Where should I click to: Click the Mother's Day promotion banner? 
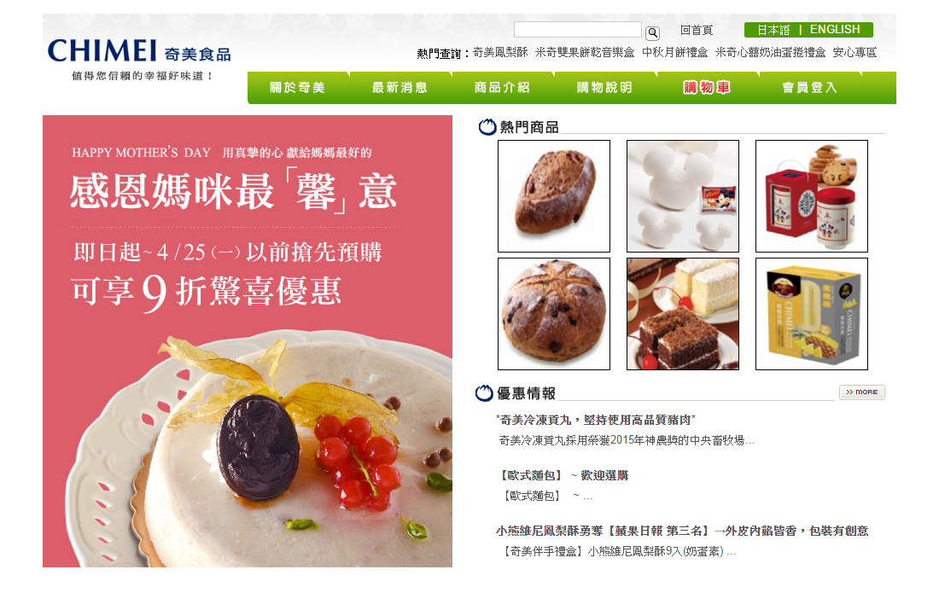click(x=248, y=341)
